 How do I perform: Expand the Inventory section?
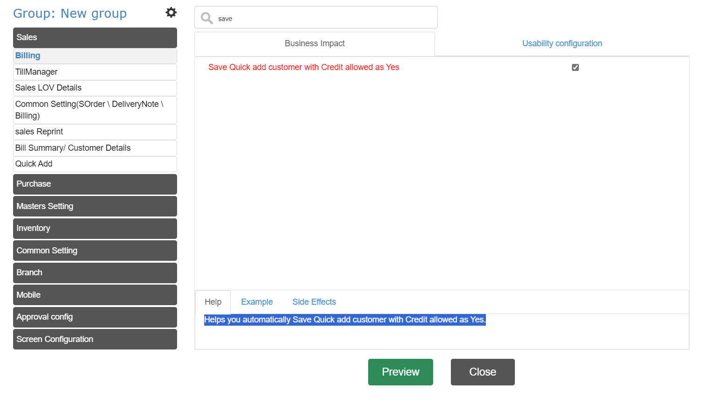(95, 228)
